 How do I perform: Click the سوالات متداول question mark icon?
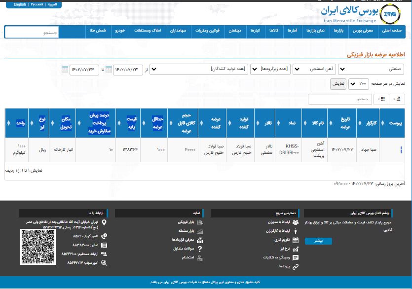(200, 249)
